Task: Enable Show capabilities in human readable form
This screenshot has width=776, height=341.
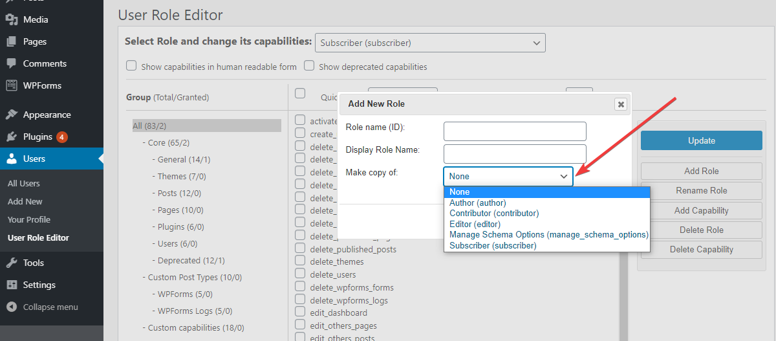Action: pyautogui.click(x=131, y=66)
